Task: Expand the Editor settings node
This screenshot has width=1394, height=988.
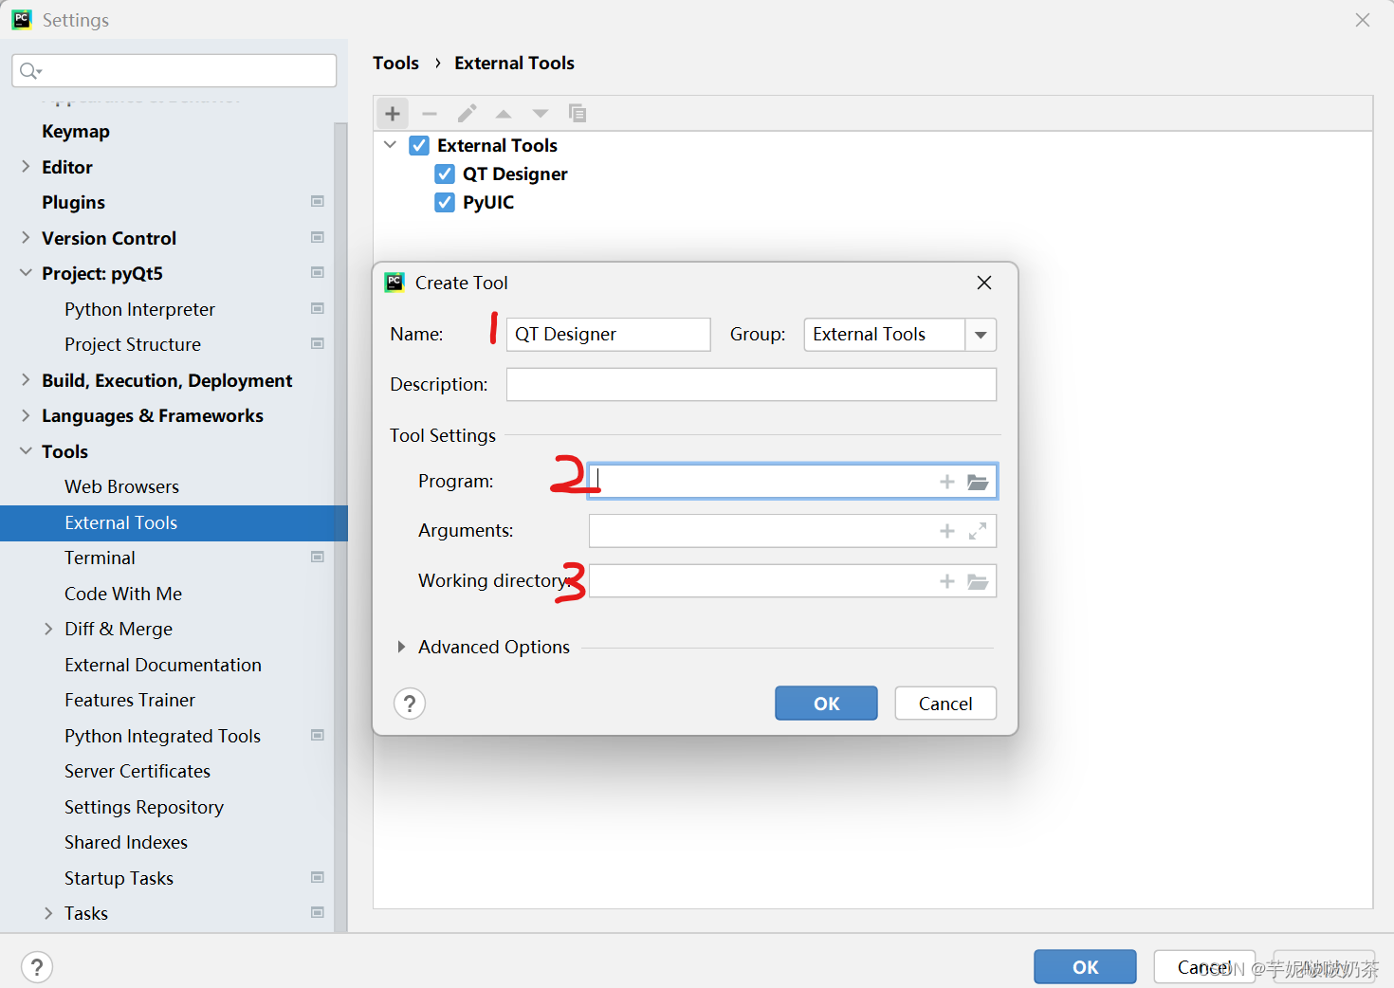Action: point(26,166)
